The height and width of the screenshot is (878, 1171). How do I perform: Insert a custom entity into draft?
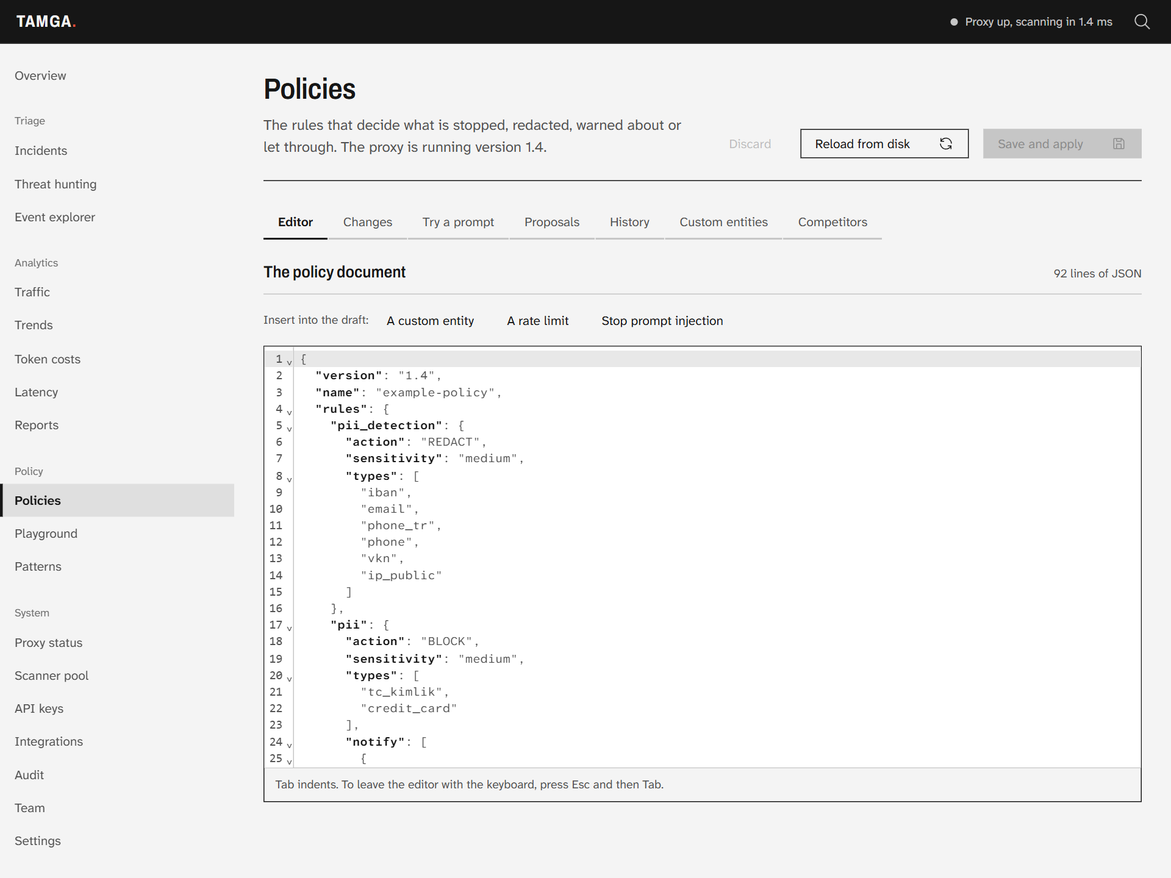(430, 321)
